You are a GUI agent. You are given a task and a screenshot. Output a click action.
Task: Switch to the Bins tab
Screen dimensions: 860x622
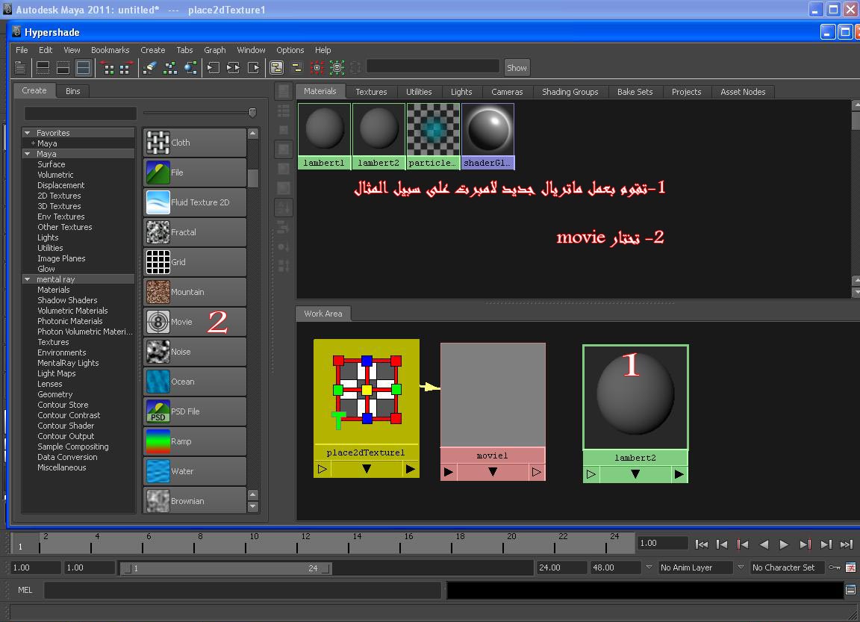pyautogui.click(x=73, y=91)
